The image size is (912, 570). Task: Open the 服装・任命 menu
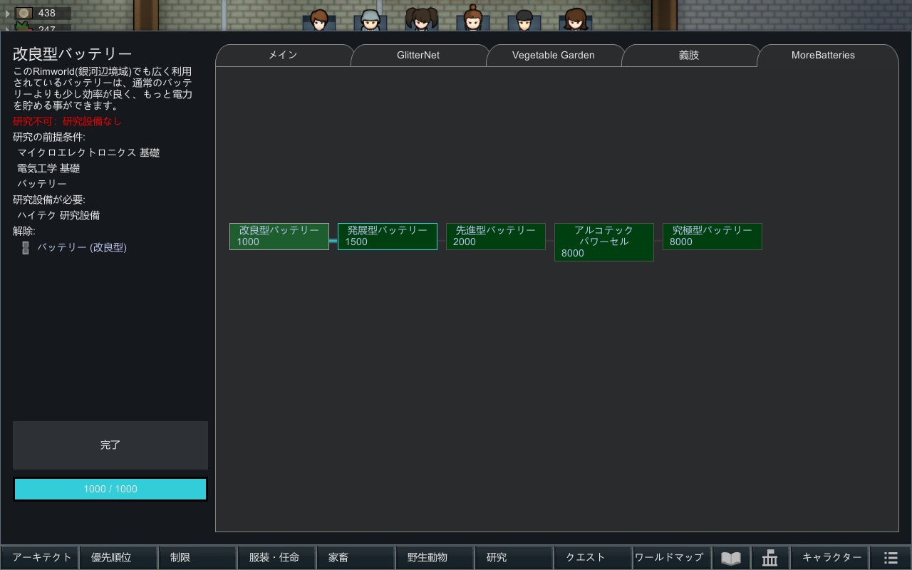pos(276,558)
